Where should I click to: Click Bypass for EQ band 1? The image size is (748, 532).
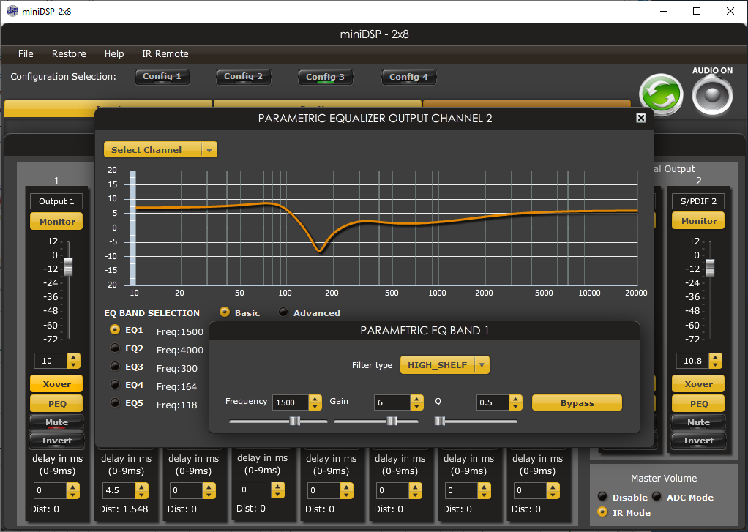[x=577, y=402]
